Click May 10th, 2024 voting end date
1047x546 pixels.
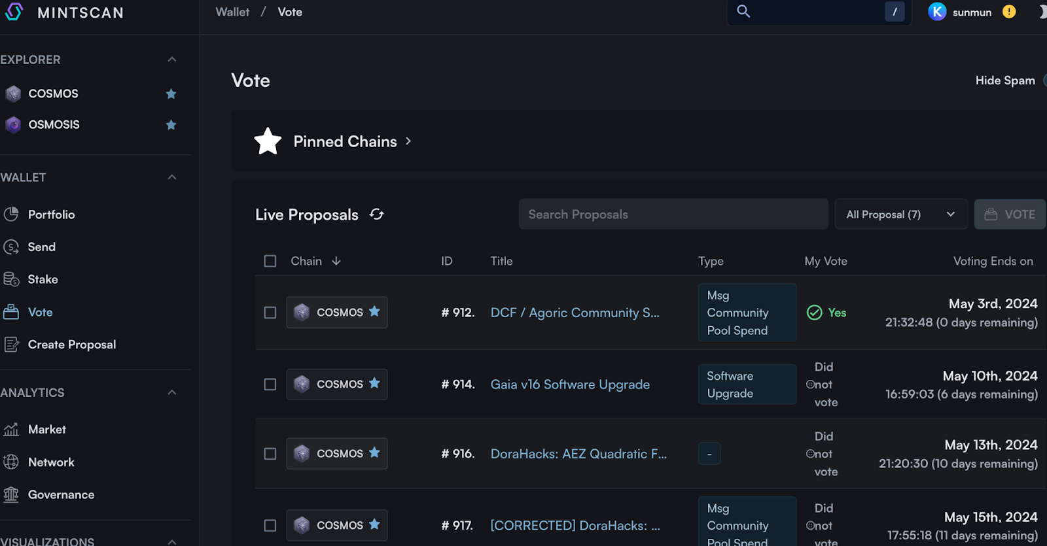click(990, 376)
